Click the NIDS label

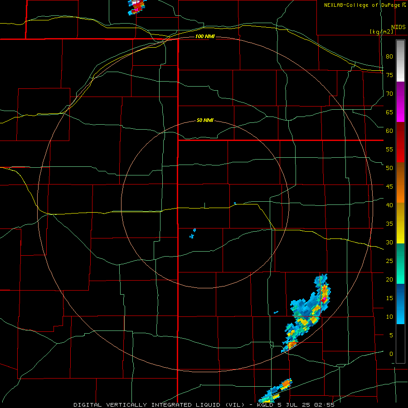398,27
